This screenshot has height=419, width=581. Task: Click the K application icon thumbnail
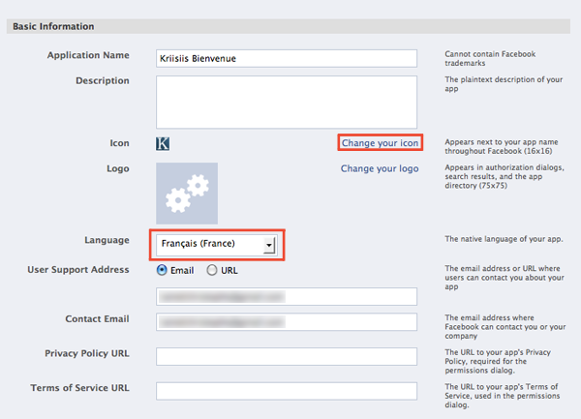[x=163, y=143]
